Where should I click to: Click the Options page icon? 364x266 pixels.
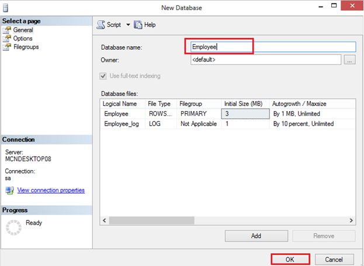(x=7, y=39)
